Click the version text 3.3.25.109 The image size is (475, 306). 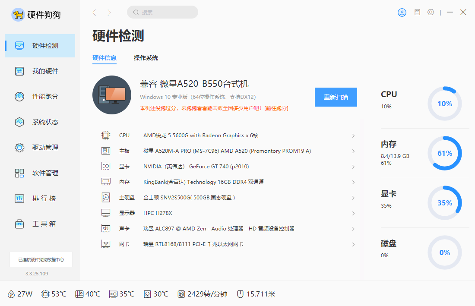coord(37,274)
